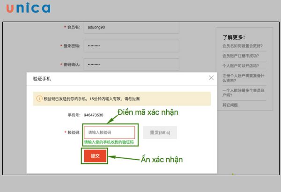The height and width of the screenshot is (192, 281).
Task: Open the 个人账户可以开店吗? help link
Action: [241, 65]
